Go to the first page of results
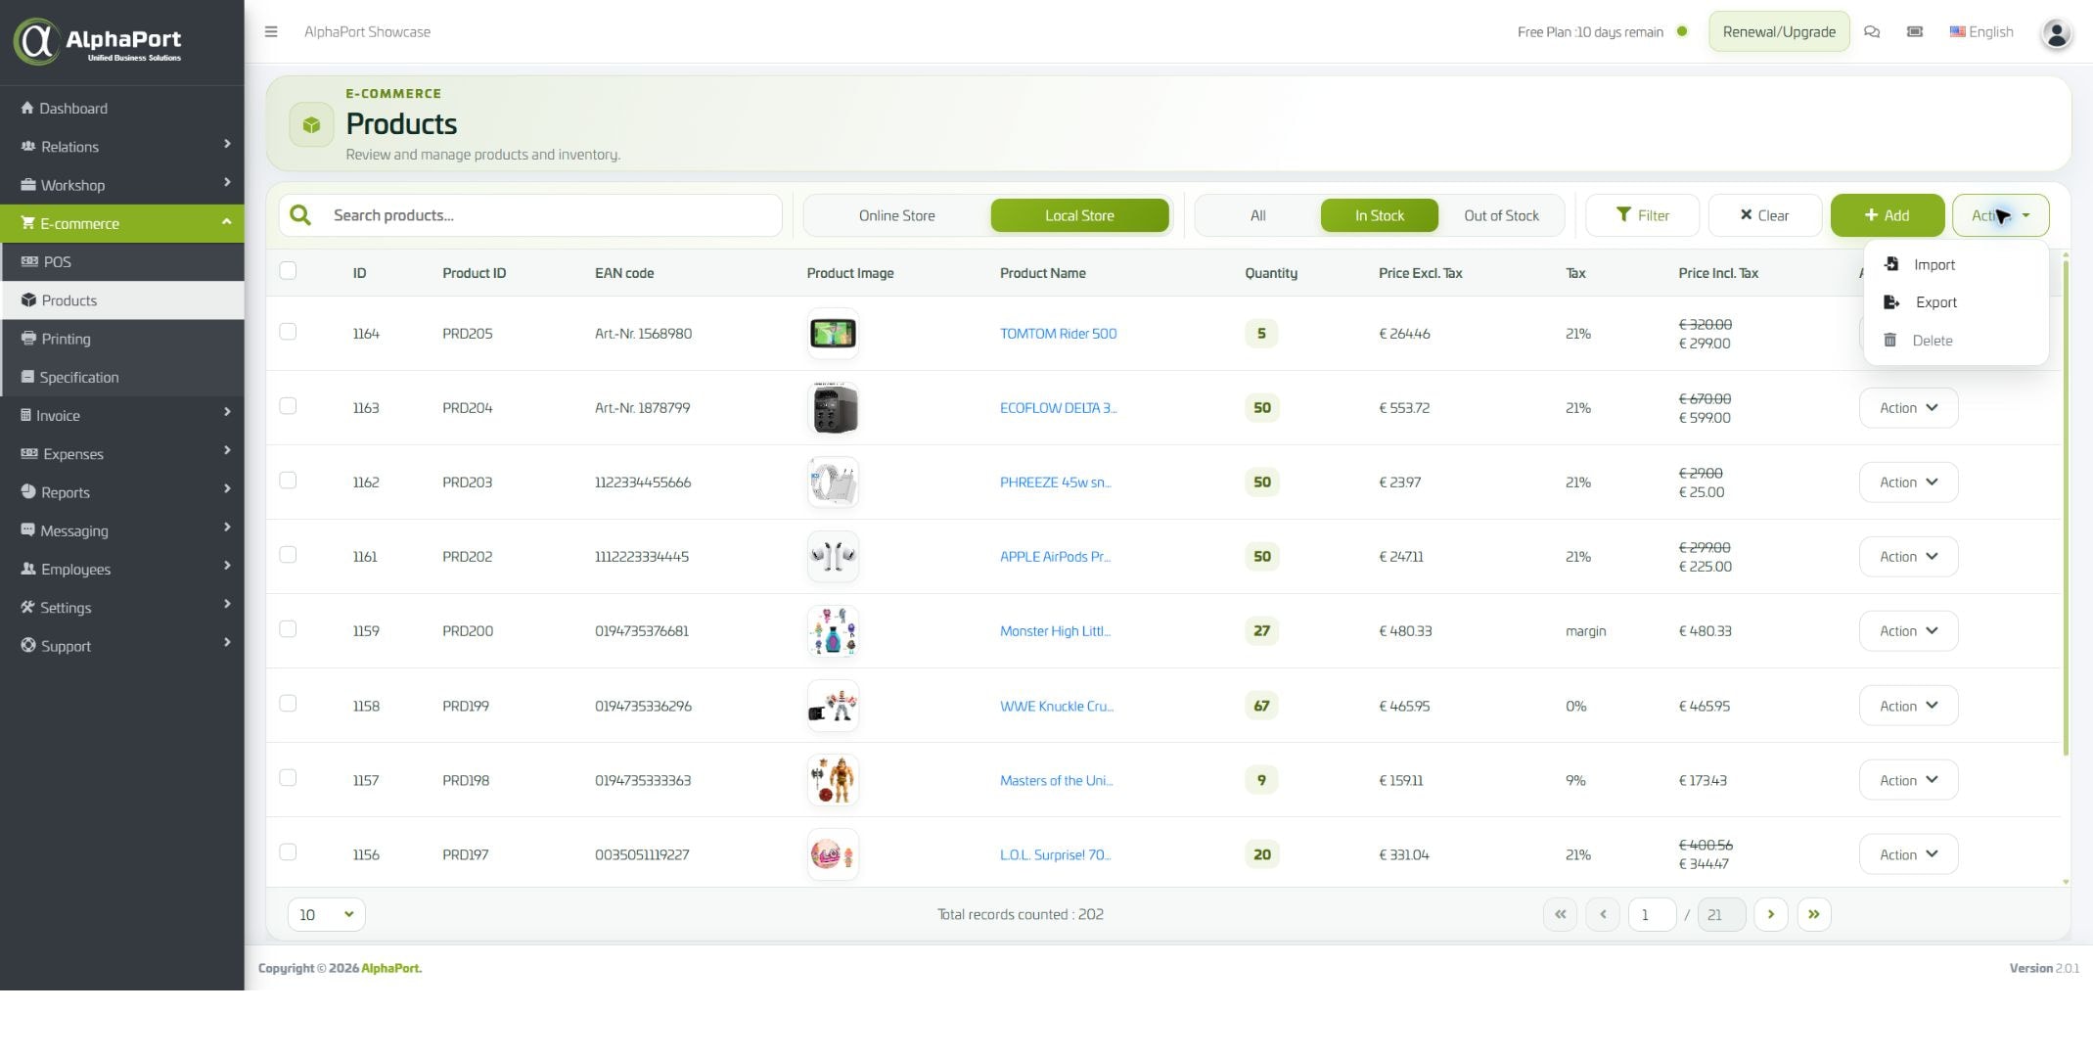Screen dimensions: 2093x1057 (x=1561, y=914)
